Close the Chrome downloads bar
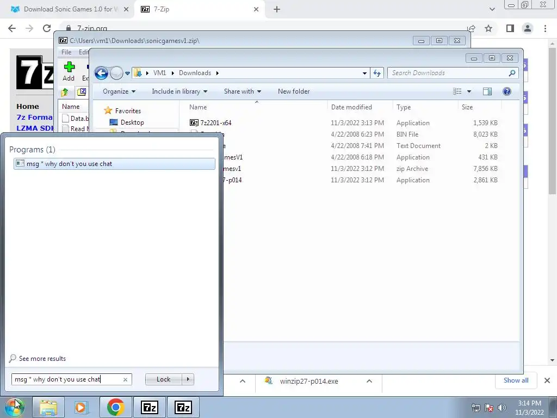This screenshot has width=557, height=418. 547,380
